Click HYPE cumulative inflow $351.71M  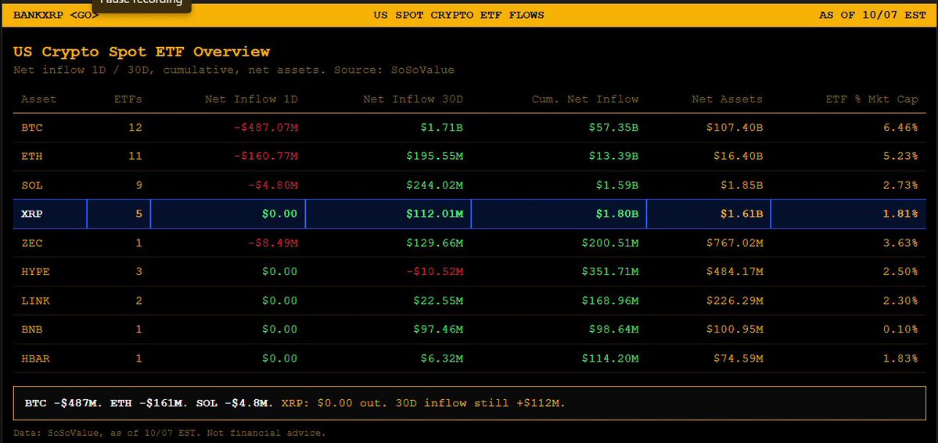pos(610,271)
